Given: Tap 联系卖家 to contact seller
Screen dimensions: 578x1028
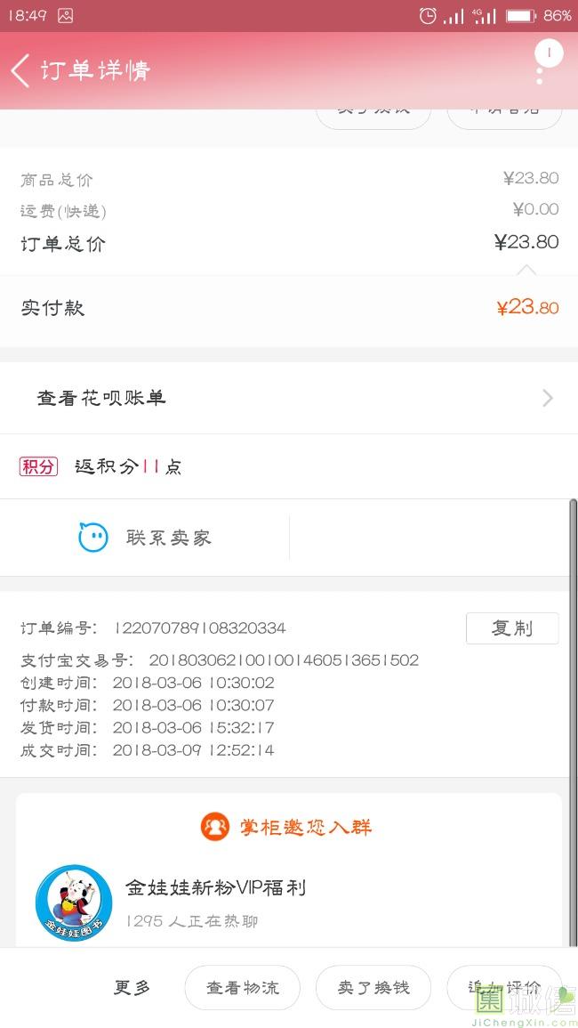Looking at the screenshot, I should 168,538.
